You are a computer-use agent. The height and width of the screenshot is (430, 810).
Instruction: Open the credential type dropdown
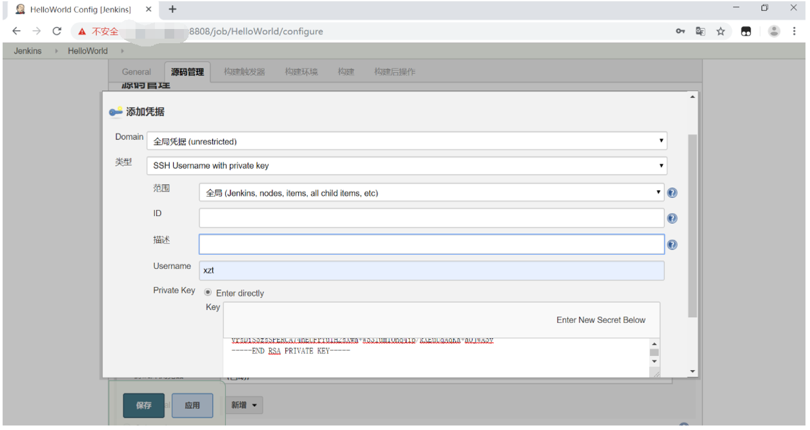tap(407, 166)
